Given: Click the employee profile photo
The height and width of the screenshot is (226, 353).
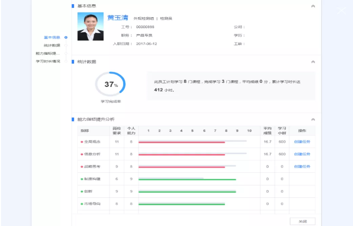Looking at the screenshot, I should click(90, 27).
